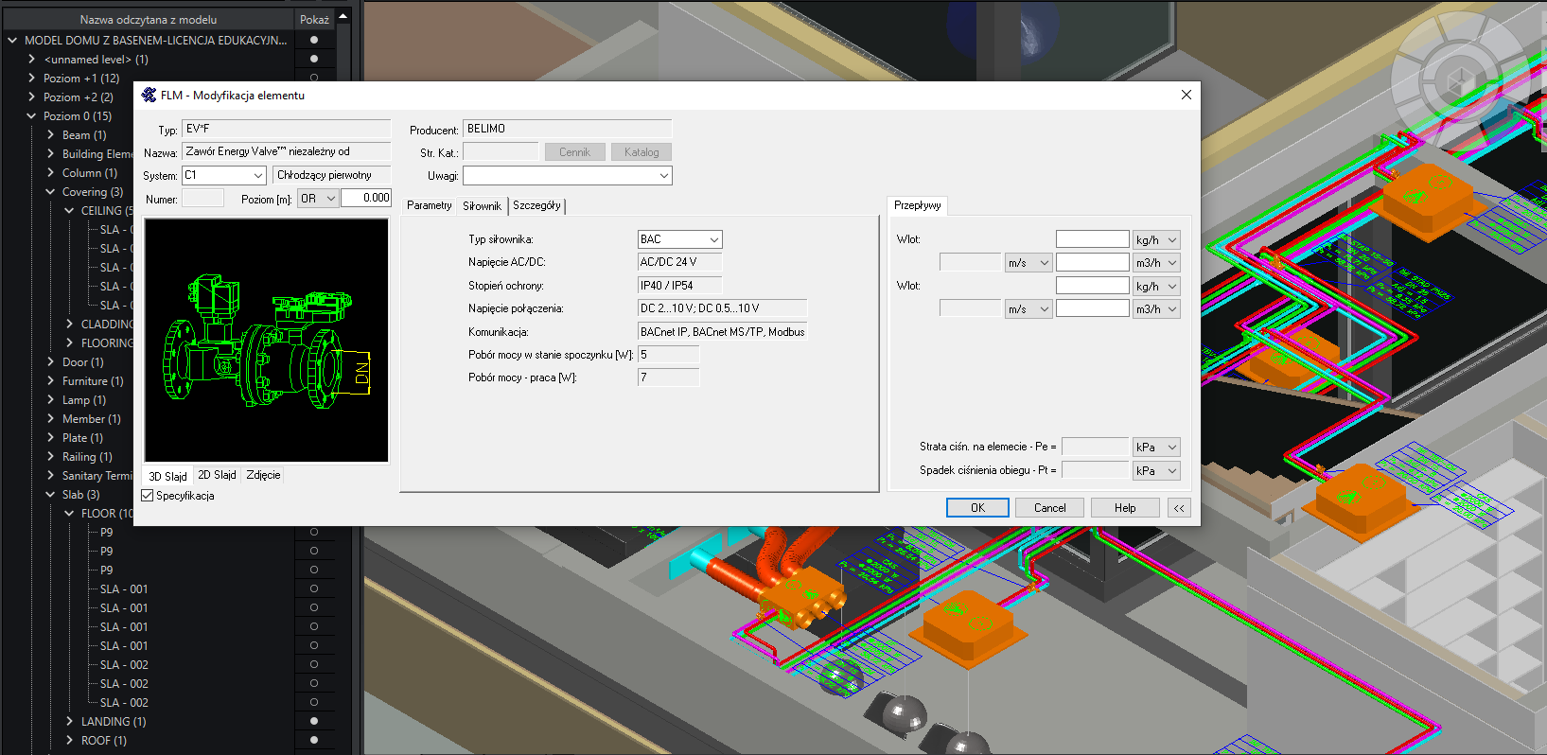Screen dimensions: 1547x755
Task: Click scroll-up arrow of model tree panel
Action: 343,17
